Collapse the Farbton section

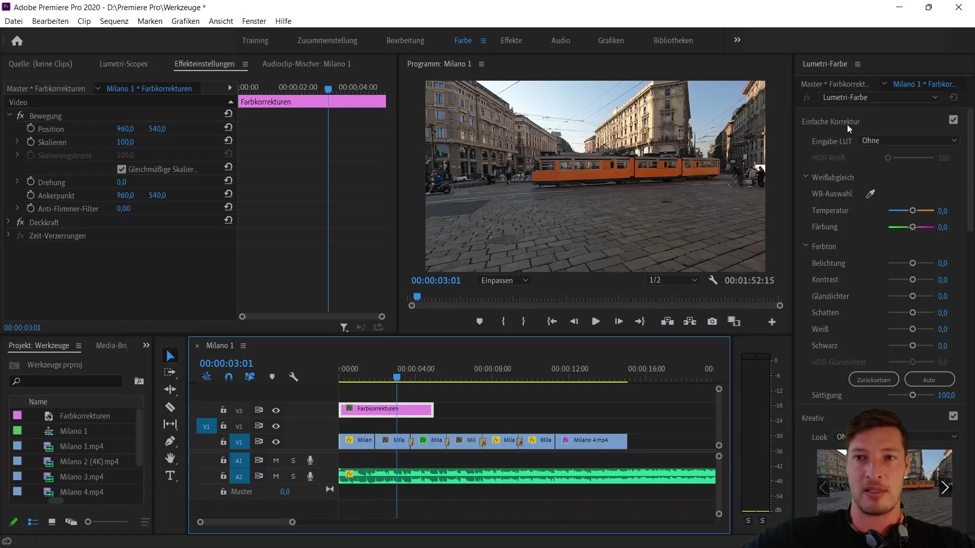(x=805, y=246)
